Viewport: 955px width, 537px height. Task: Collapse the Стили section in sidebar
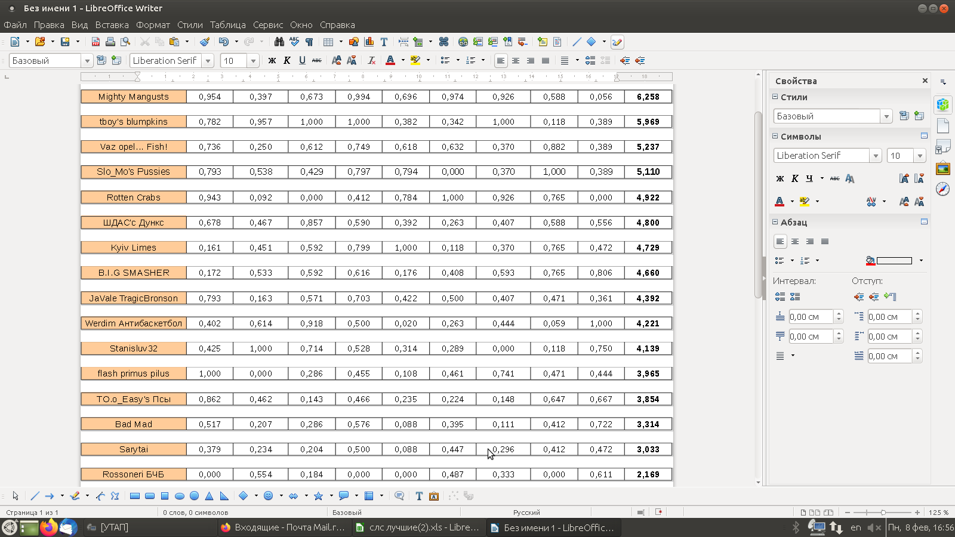[x=775, y=97]
